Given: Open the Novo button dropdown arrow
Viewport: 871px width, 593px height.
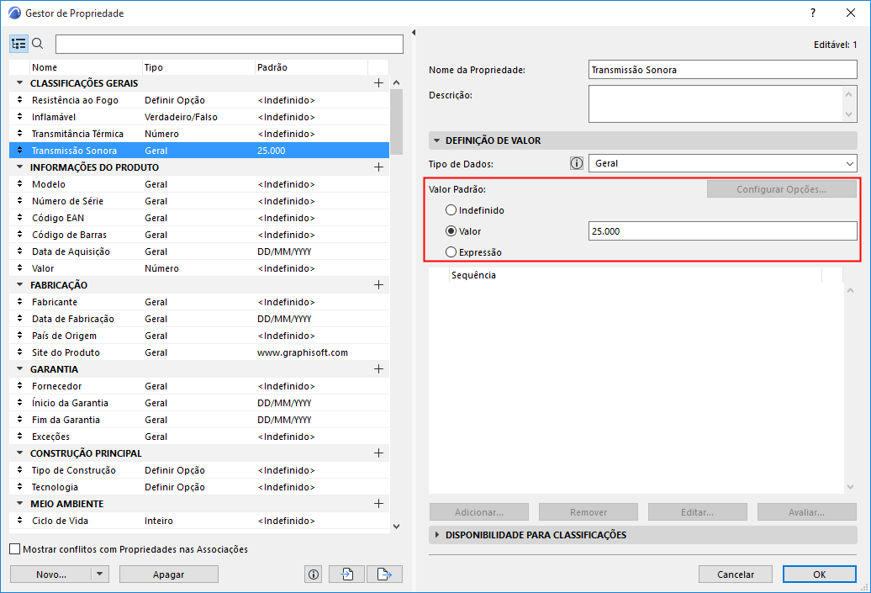Looking at the screenshot, I should pyautogui.click(x=99, y=574).
